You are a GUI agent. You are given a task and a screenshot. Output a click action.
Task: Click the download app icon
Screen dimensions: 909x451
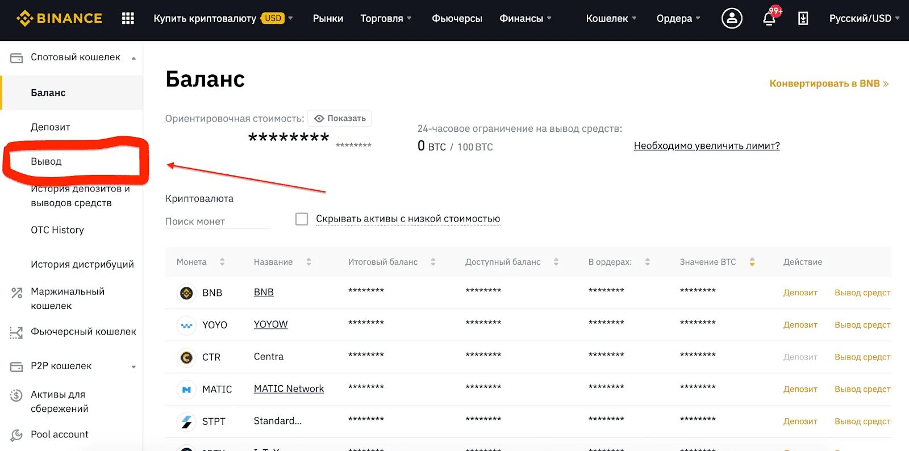(x=803, y=18)
